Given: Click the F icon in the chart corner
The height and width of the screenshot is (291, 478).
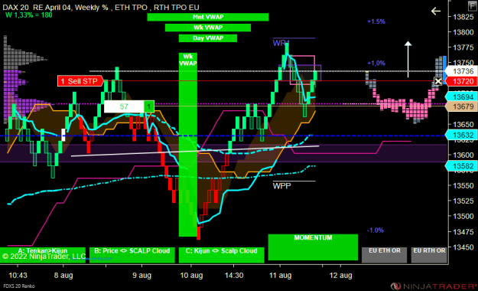Looking at the screenshot, I should tap(473, 5).
